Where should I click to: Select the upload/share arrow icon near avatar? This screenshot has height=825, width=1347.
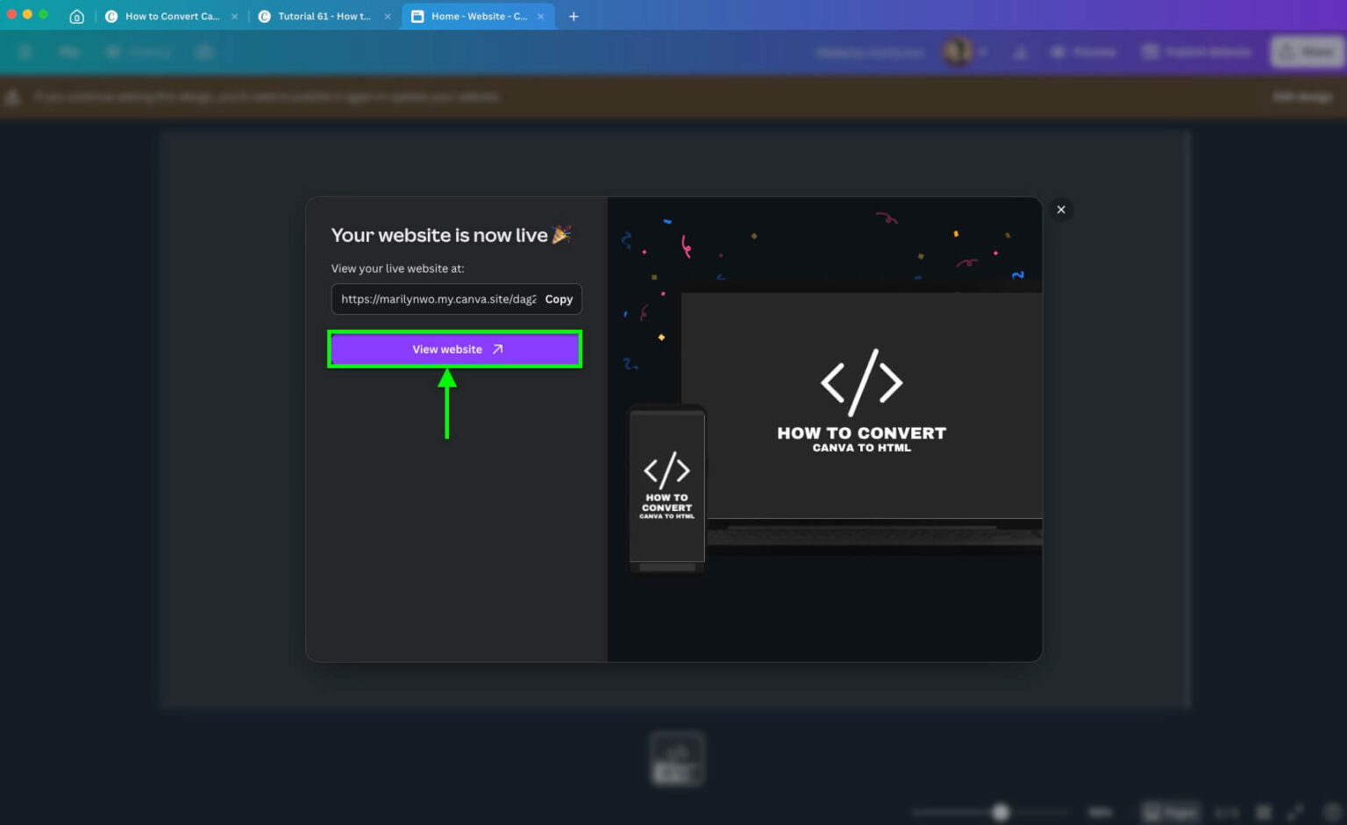point(1020,52)
